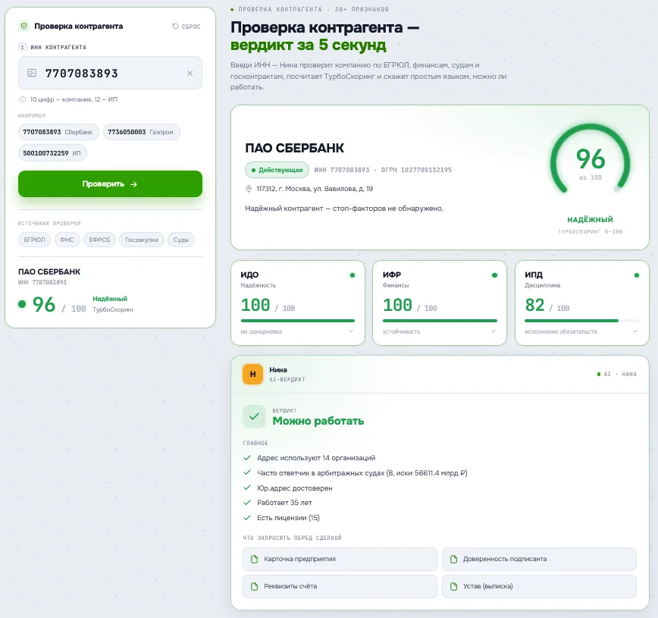Click the checkmark beside Часто ответчик в судах

click(x=247, y=472)
